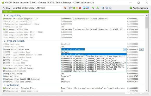Refresh the current profile settings

coord(70,8)
